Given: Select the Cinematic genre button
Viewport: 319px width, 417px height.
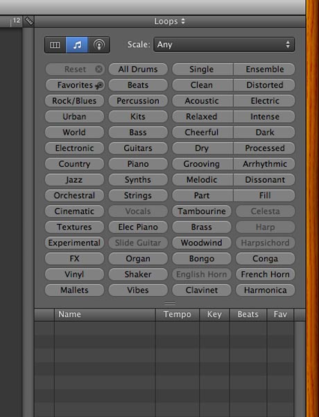Looking at the screenshot, I should (74, 211).
